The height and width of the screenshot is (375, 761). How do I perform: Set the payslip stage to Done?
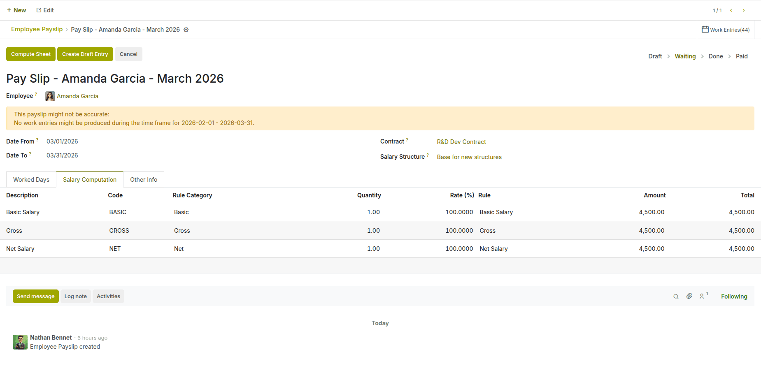click(716, 56)
